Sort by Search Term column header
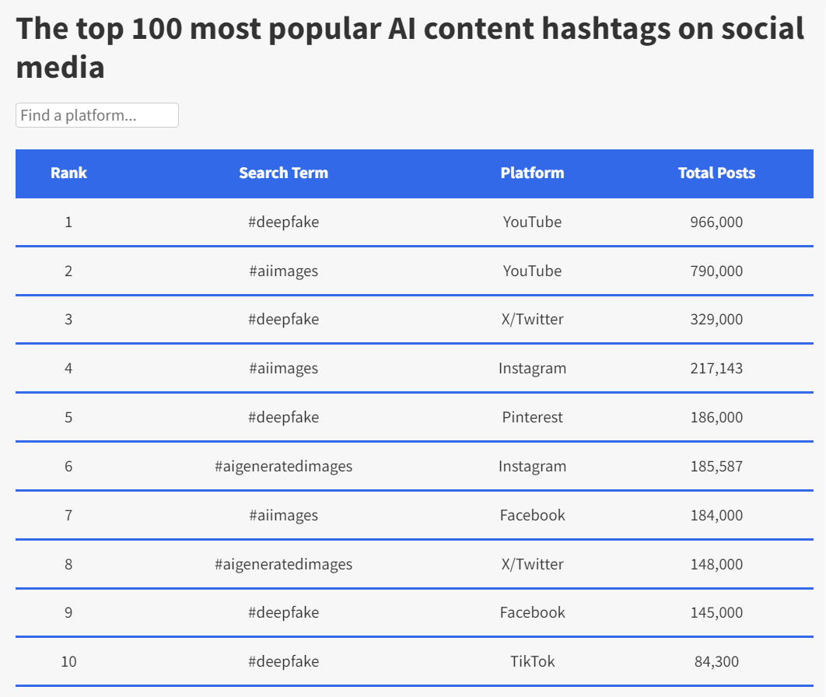This screenshot has height=697, width=826. tap(283, 173)
